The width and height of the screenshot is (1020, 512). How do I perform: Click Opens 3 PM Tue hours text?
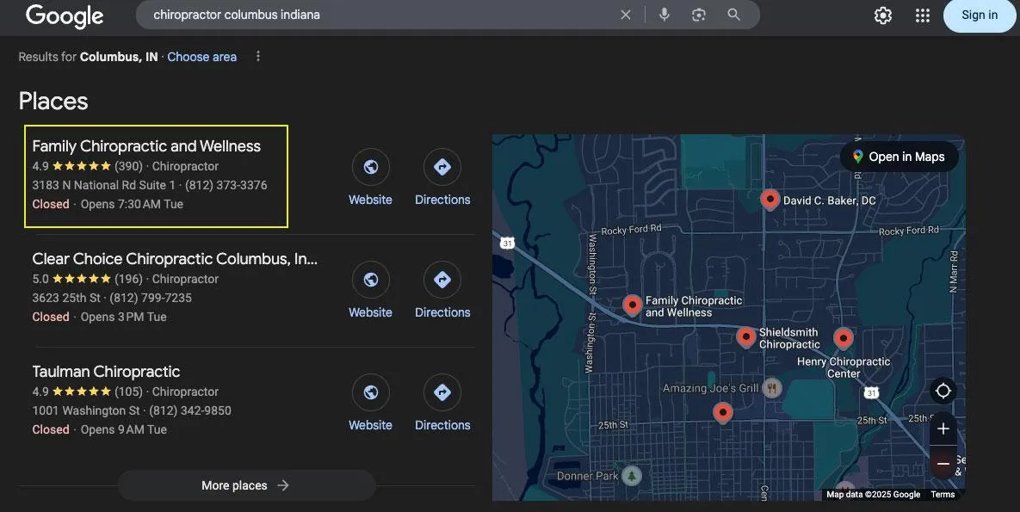tap(124, 317)
